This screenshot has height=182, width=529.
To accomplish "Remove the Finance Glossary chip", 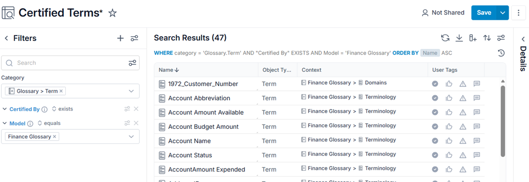I will coord(54,137).
